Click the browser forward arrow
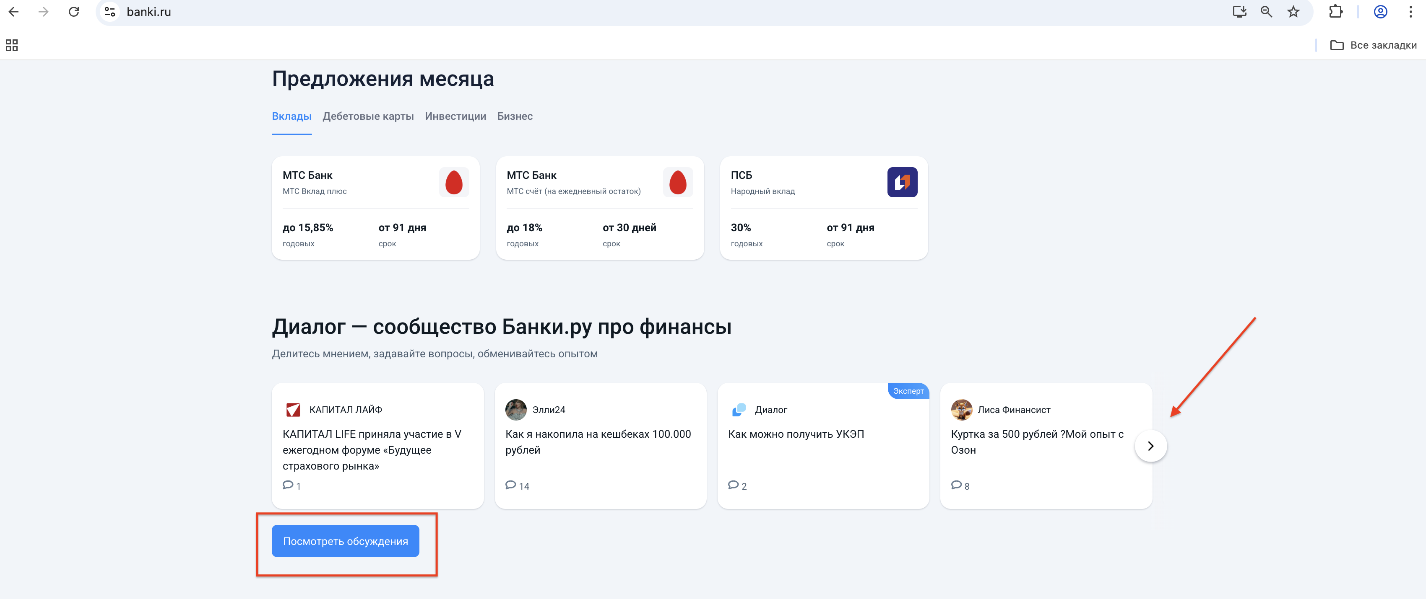 click(43, 12)
